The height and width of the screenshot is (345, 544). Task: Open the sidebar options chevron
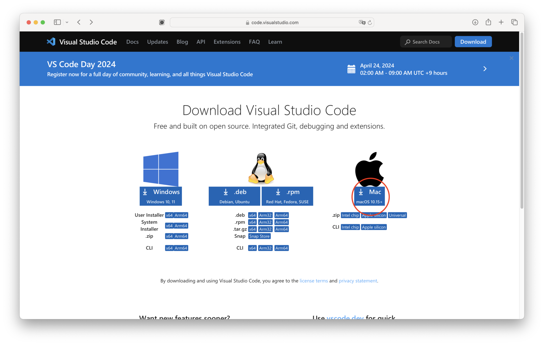pyautogui.click(x=67, y=22)
